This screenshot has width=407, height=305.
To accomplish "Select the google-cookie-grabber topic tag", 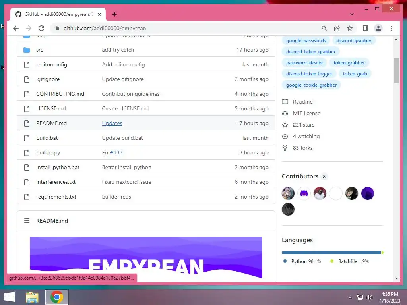I will (311, 85).
